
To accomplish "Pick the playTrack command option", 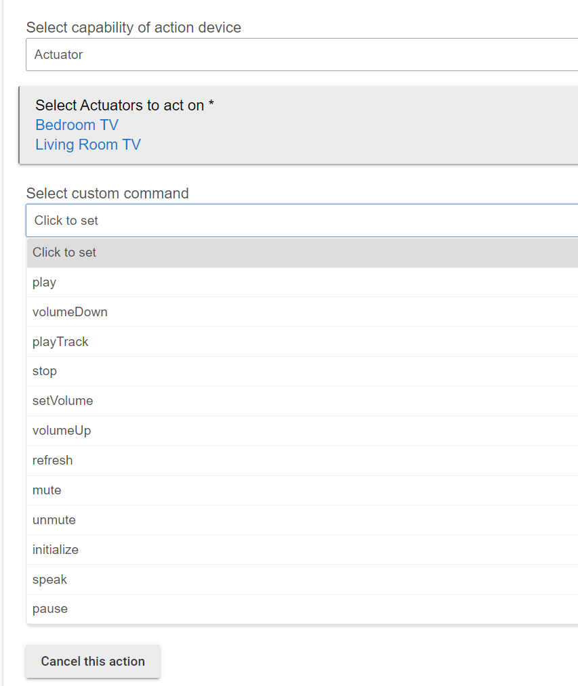I will click(60, 342).
